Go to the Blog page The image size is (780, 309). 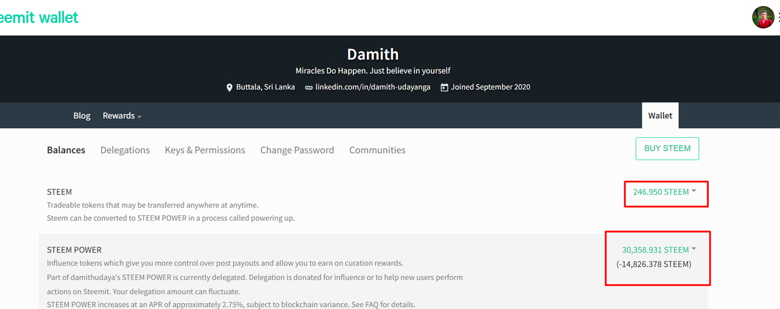82,116
